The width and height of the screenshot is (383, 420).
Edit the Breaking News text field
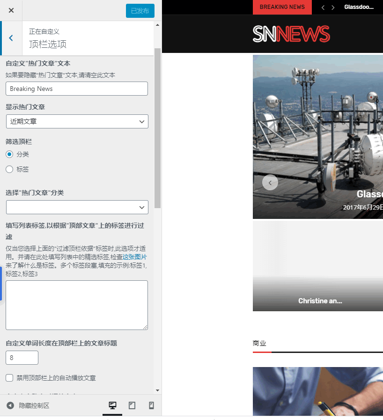click(77, 89)
